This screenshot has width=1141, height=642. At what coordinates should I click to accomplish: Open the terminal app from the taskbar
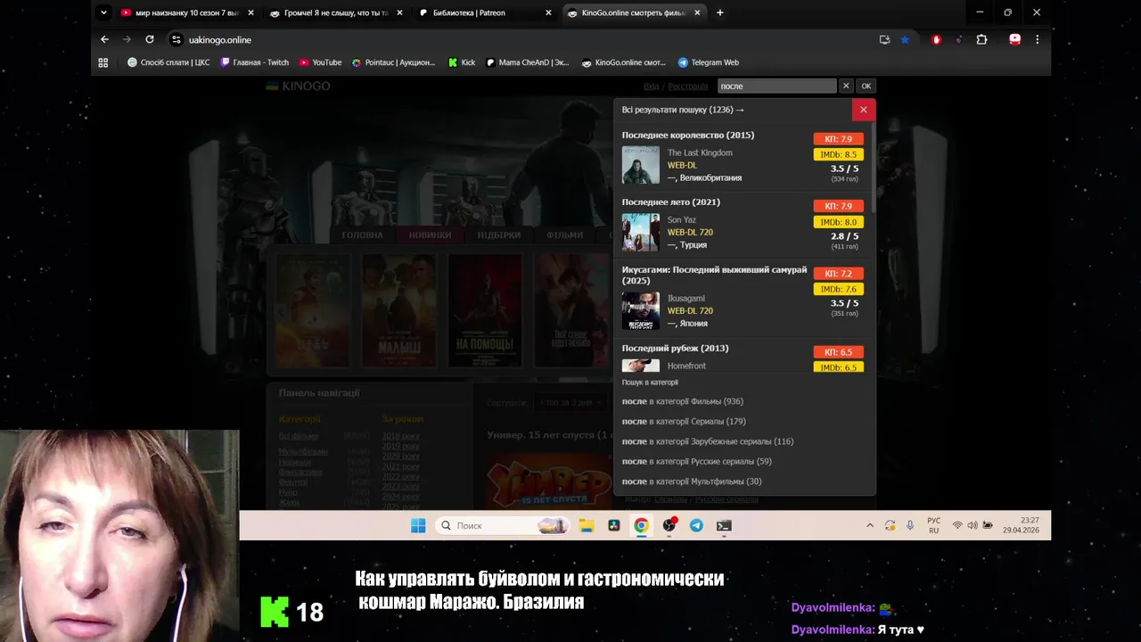click(724, 525)
